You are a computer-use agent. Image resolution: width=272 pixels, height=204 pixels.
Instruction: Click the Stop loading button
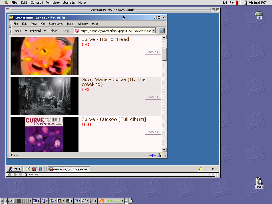[66, 31]
